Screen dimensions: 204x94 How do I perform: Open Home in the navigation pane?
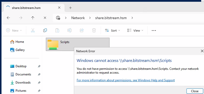20,42
